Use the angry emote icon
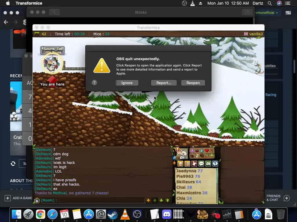The height and width of the screenshot is (222, 297). click(x=212, y=151)
